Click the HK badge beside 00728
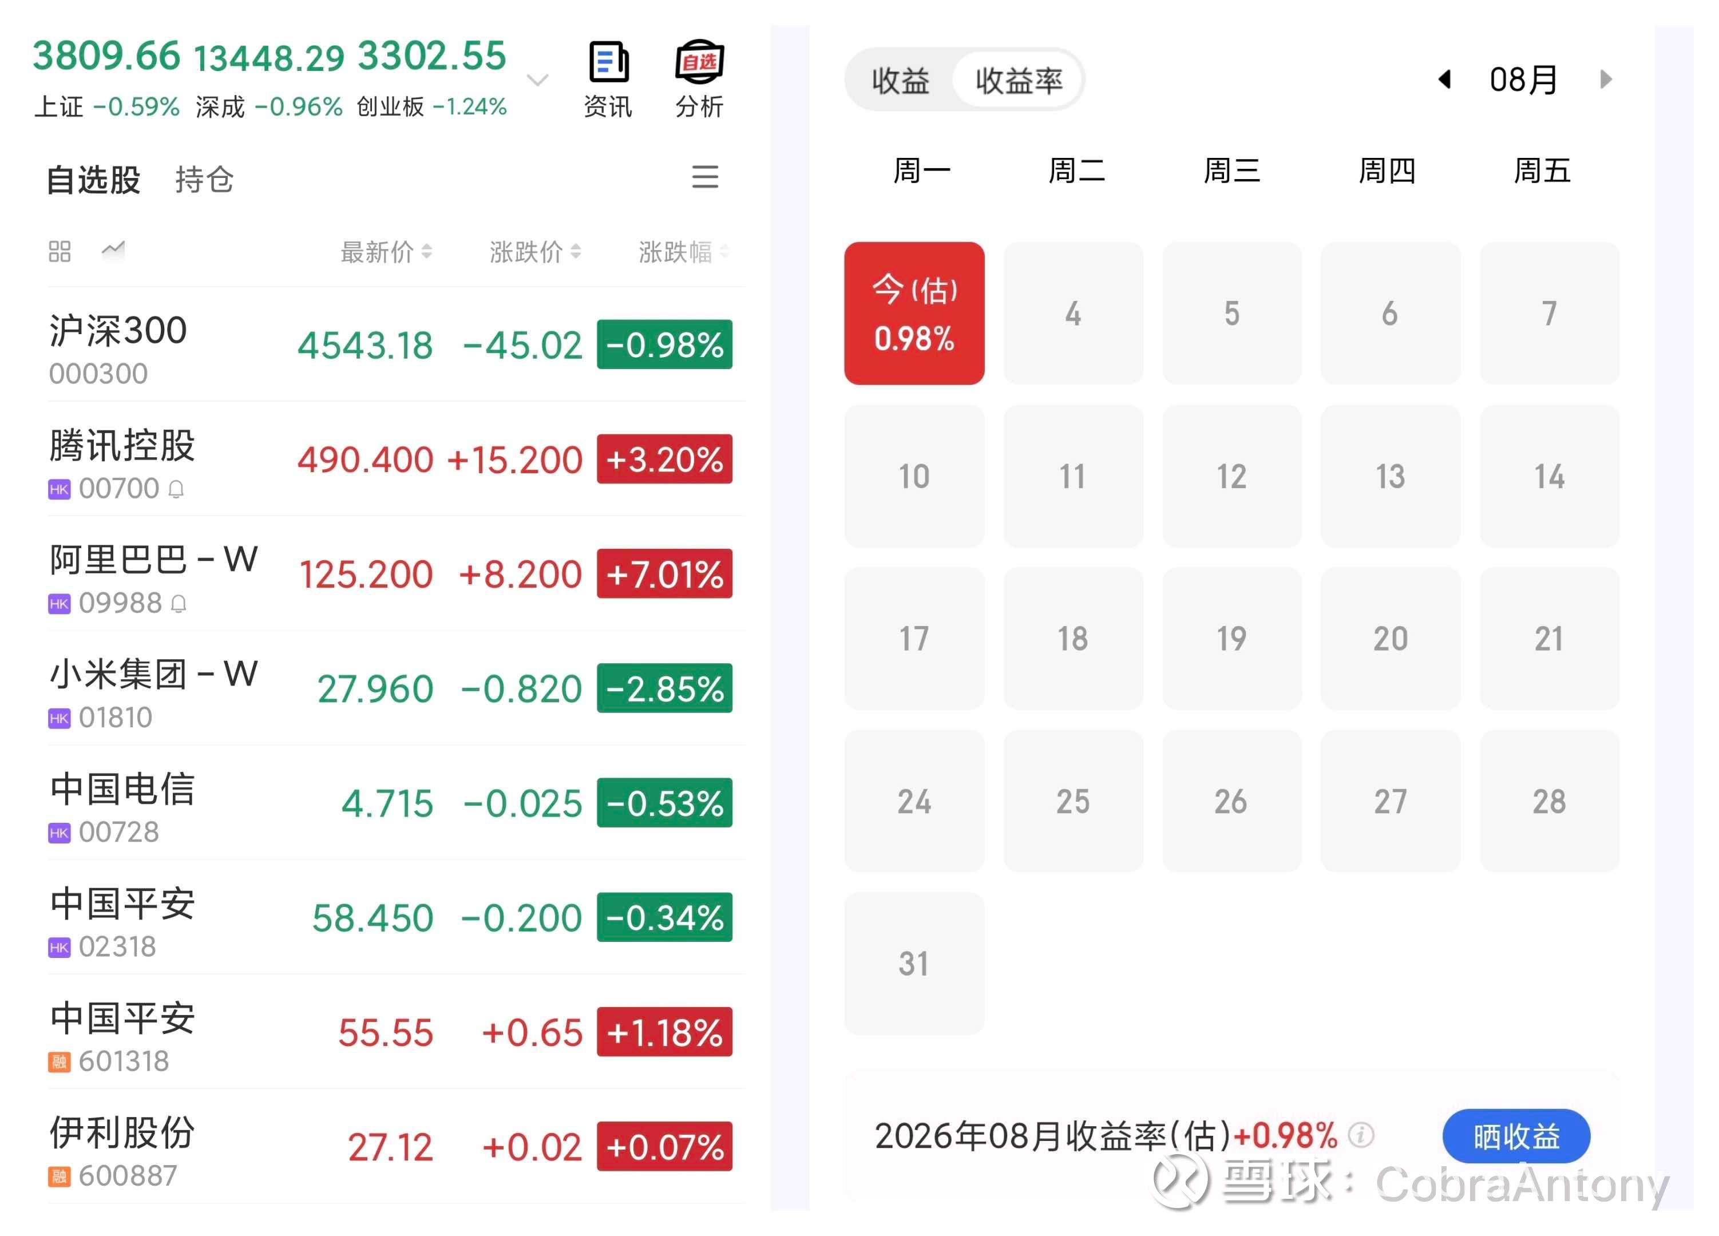The image size is (1719, 1236). tap(59, 833)
